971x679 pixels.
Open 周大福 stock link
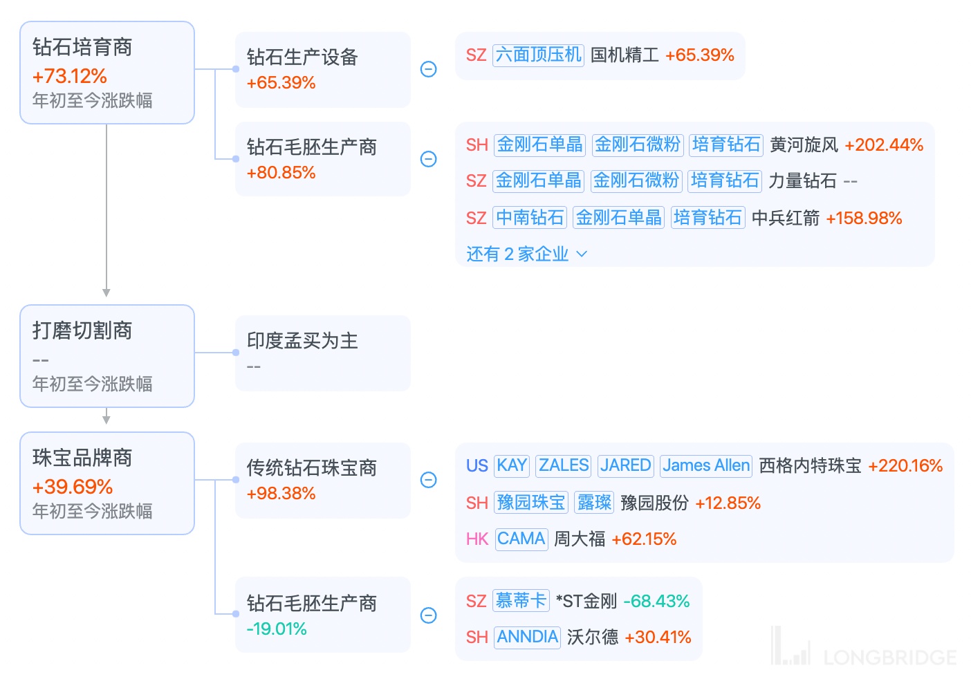580,539
